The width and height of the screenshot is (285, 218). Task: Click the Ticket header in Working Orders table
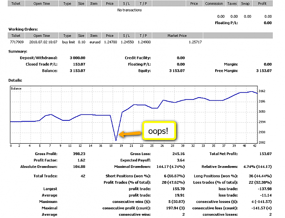click(16, 36)
